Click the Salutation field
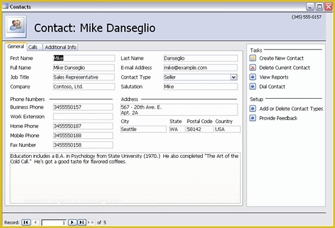The height and width of the screenshot is (228, 335). 200,87
